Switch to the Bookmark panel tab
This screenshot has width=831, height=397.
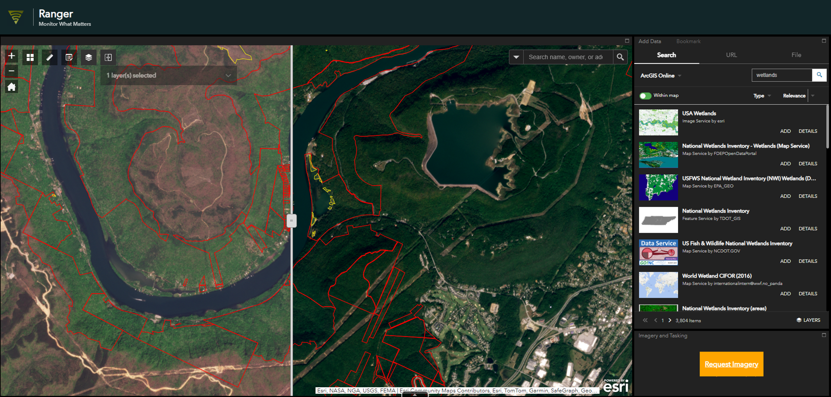pyautogui.click(x=688, y=41)
